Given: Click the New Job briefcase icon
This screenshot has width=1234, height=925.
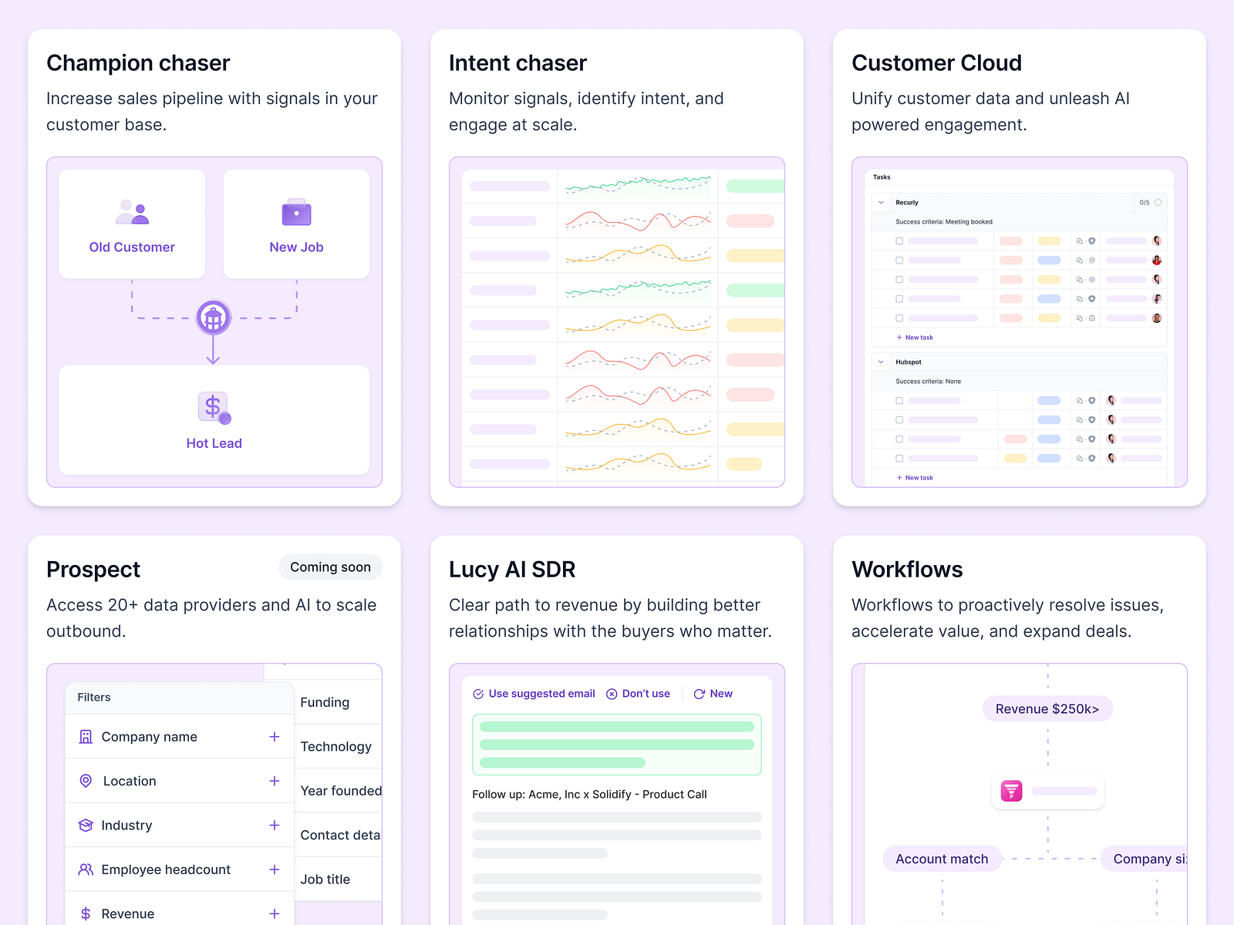Looking at the screenshot, I should (x=296, y=211).
